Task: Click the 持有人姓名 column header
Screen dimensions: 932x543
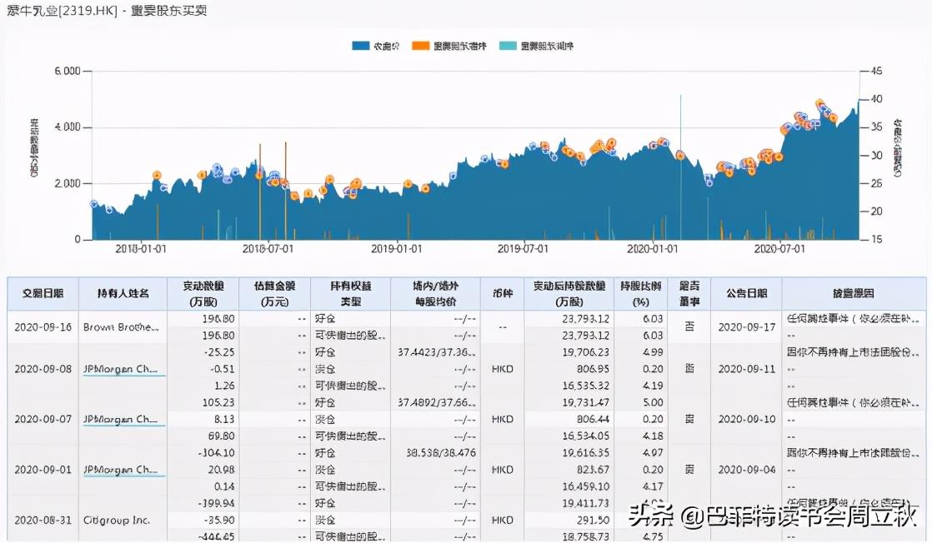Action: (123, 294)
